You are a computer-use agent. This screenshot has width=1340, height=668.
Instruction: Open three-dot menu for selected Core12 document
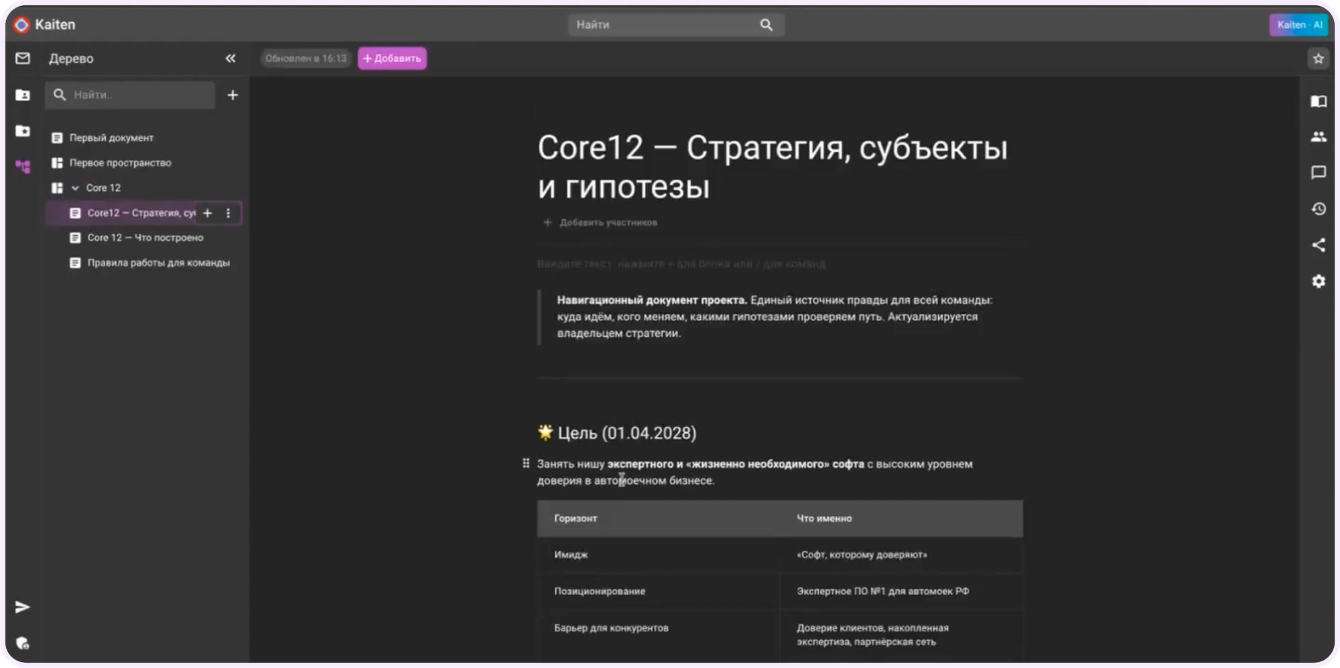coord(228,213)
